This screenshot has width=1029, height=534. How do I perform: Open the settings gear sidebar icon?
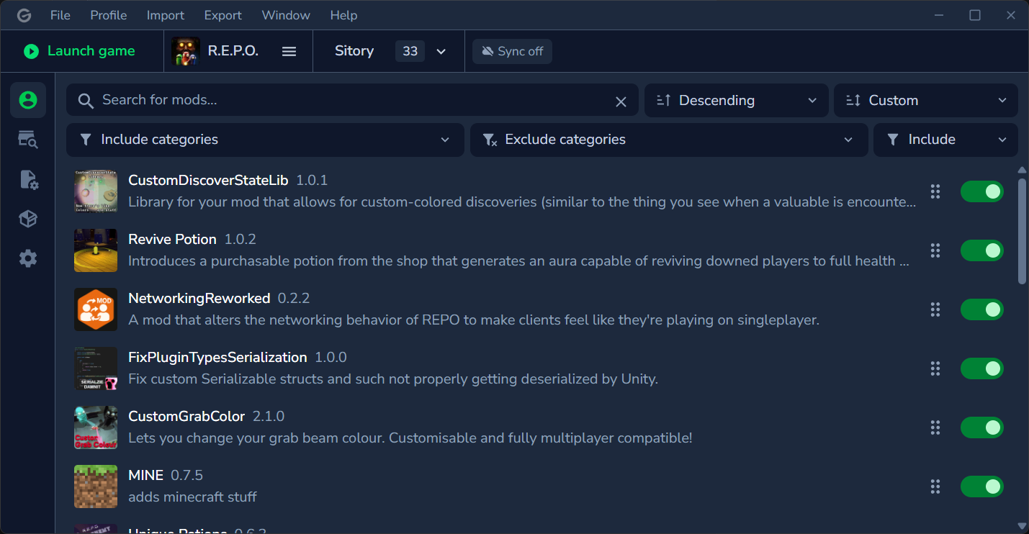coord(28,258)
